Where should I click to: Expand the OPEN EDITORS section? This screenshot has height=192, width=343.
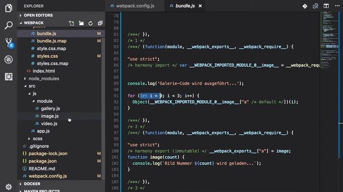(61, 15)
